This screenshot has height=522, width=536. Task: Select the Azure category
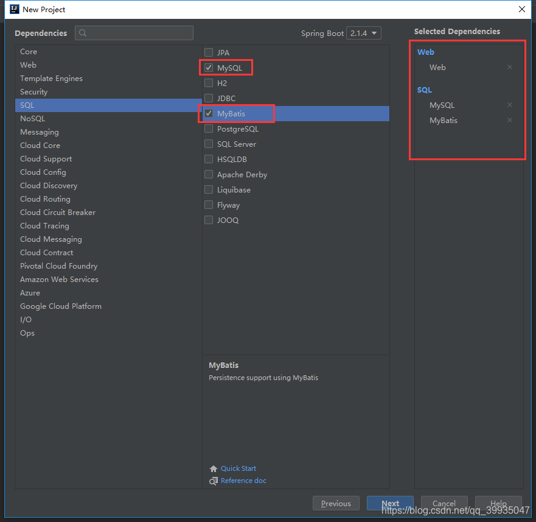109,292
